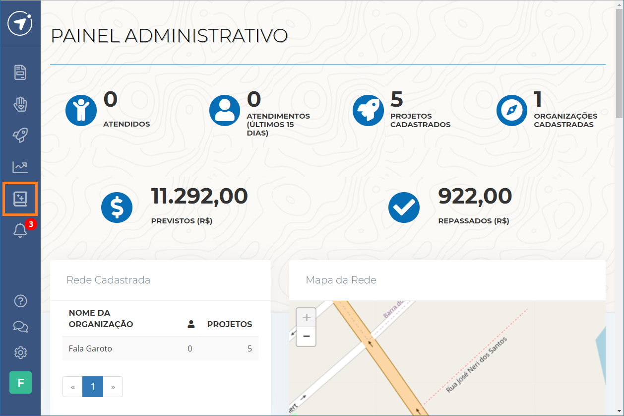Image resolution: width=624 pixels, height=416 pixels.
Task: Open the hand with heart sidebar icon
Action: 20,104
